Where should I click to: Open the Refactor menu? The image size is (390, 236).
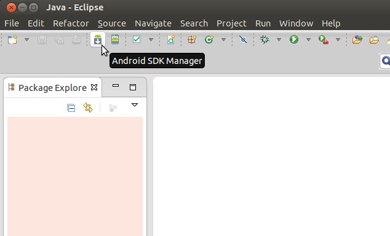71,23
